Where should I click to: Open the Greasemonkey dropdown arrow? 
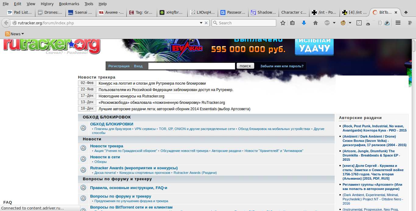pyautogui.click(x=350, y=23)
